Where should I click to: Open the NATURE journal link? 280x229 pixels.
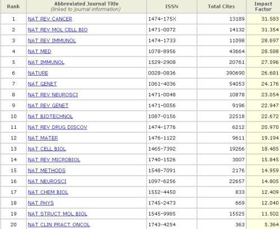tap(38, 73)
